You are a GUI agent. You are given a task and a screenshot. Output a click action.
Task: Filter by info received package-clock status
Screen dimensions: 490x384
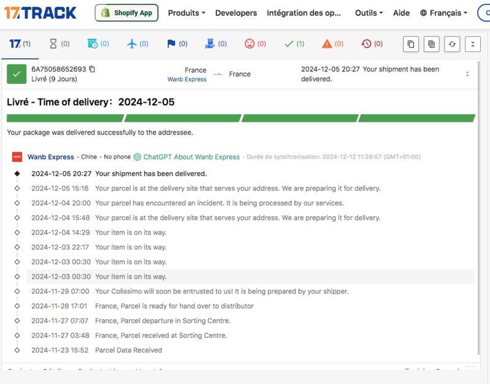(x=98, y=43)
